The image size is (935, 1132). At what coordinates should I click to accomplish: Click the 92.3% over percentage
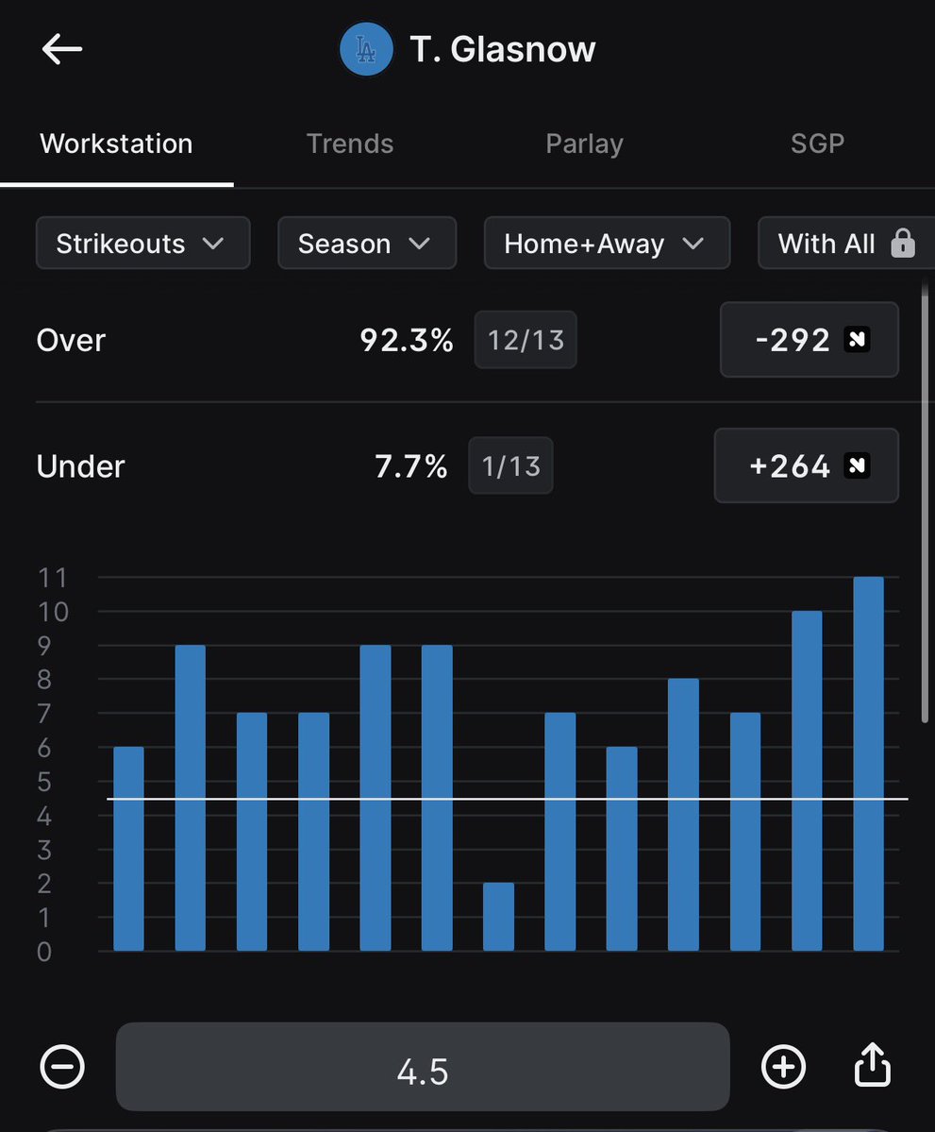click(407, 340)
